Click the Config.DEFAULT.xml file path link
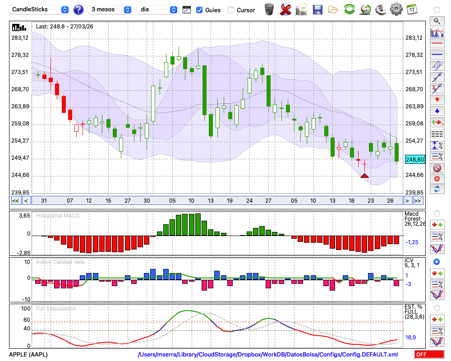 click(x=268, y=355)
